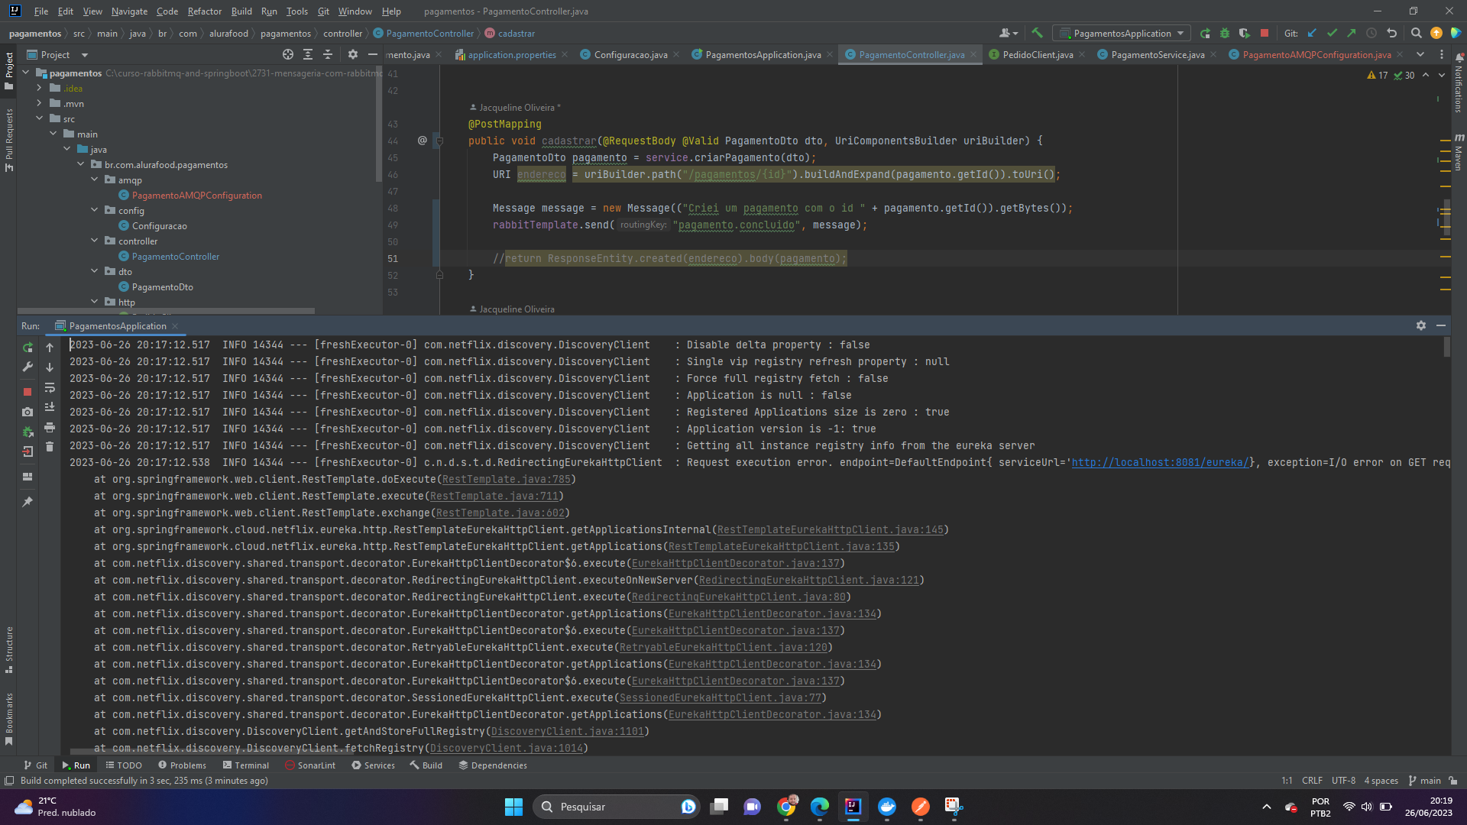This screenshot has height=825, width=1467.
Task: Open the PagamentosApplication run configuration dropdown
Action: [1122, 33]
